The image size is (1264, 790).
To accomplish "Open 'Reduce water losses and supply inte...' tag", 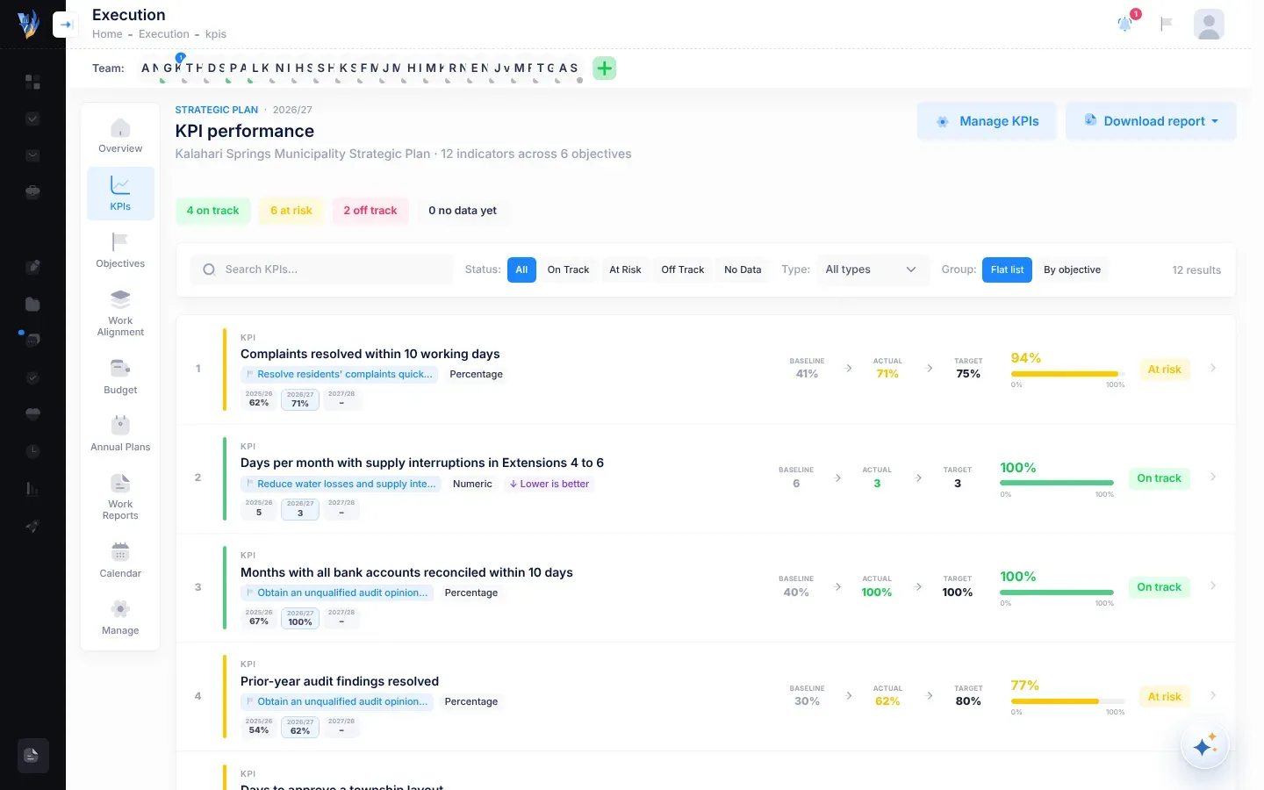I will pos(341,484).
